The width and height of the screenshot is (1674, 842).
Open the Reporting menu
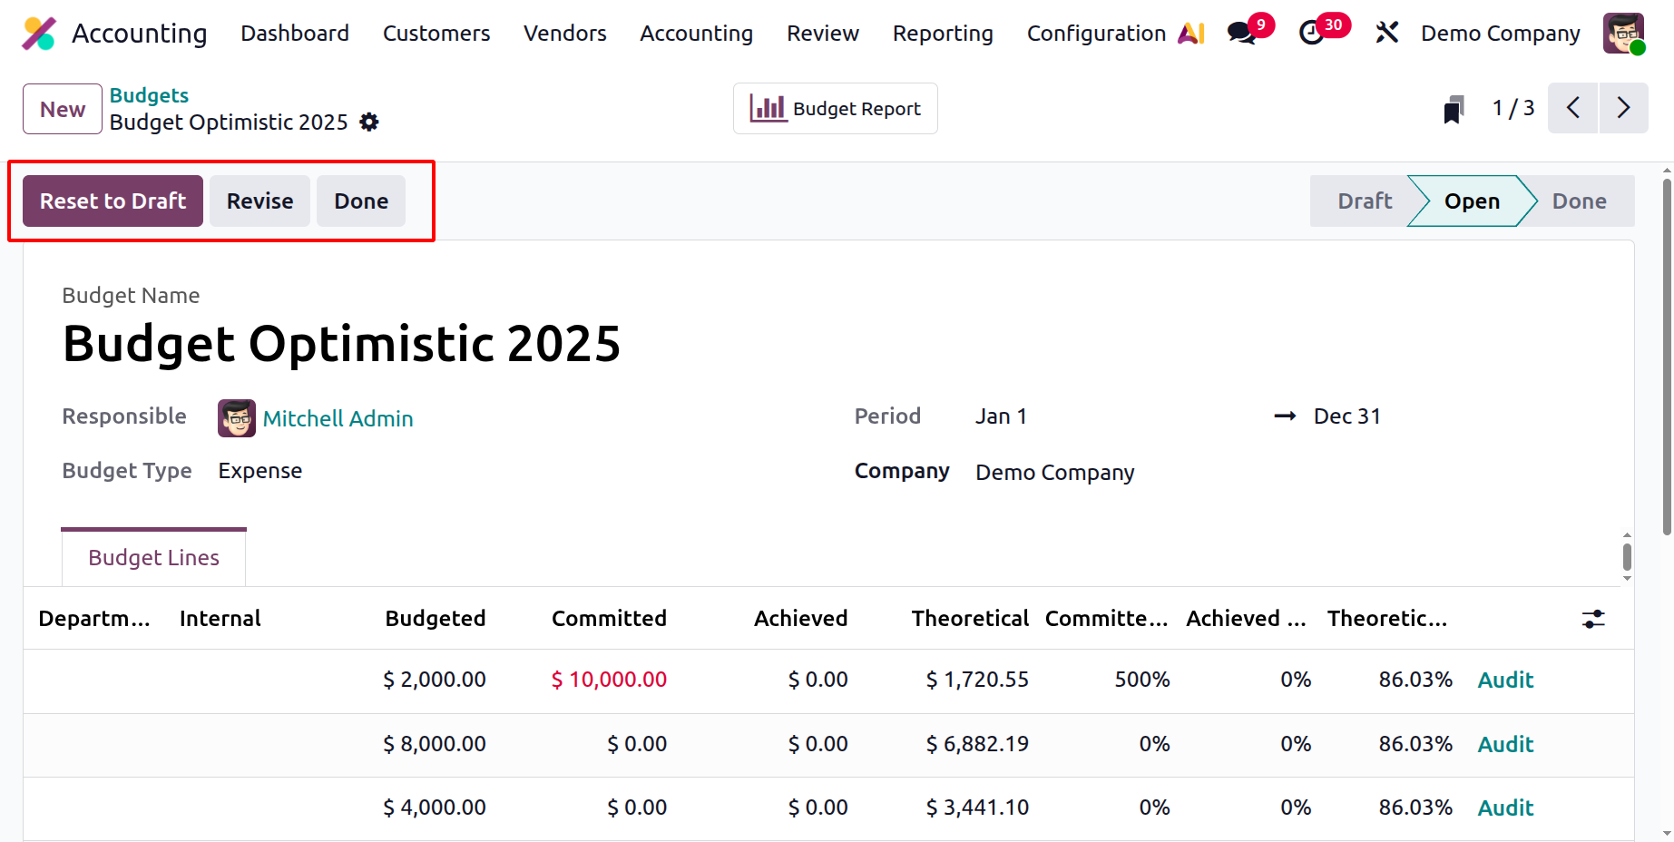pos(942,34)
